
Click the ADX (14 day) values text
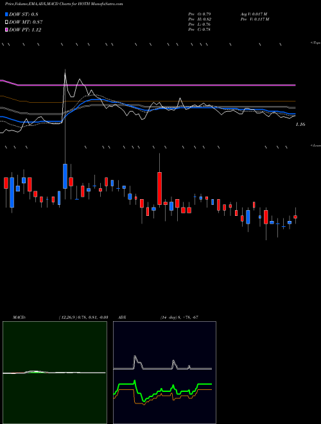pyautogui.click(x=178, y=317)
